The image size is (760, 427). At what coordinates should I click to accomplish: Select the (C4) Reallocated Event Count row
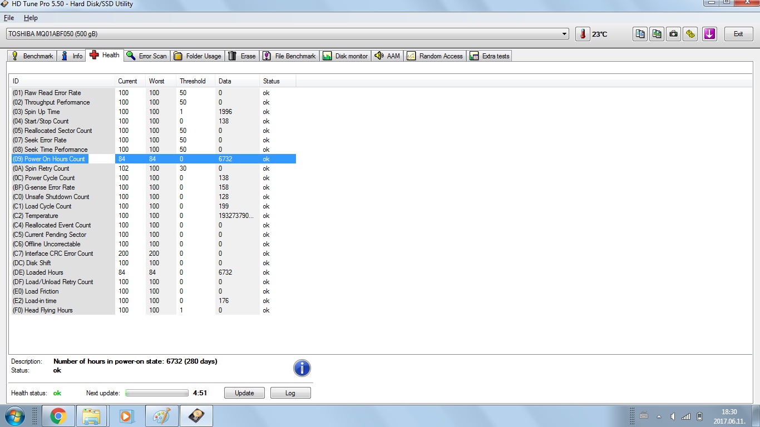154,225
